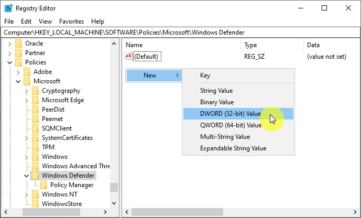Click the REG_SZ type cell
The image size is (361, 218).
pyautogui.click(x=254, y=57)
